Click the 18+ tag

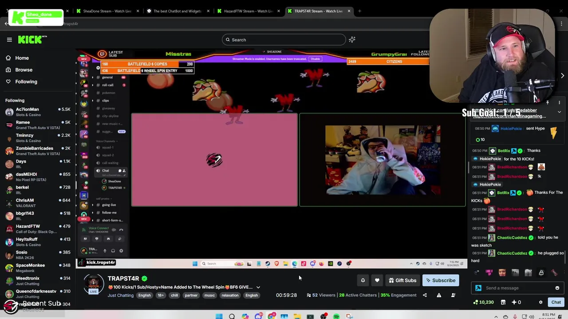[x=161, y=296]
